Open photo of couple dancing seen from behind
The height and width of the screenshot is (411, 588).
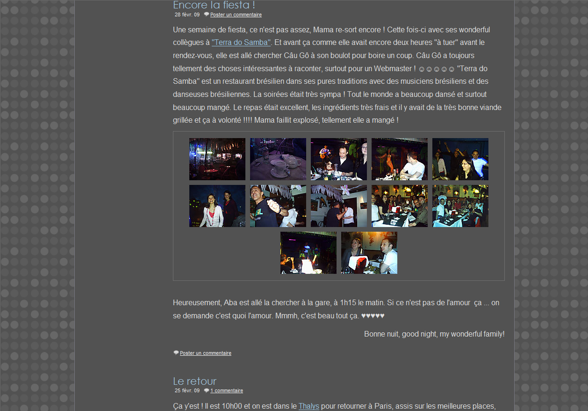(x=338, y=206)
